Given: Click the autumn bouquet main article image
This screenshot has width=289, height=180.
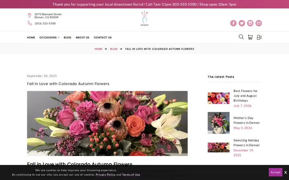Looking at the screenshot, I should [107, 124].
